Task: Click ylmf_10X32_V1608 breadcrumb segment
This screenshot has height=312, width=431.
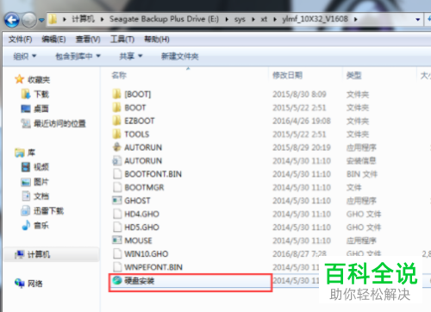Action: point(315,19)
